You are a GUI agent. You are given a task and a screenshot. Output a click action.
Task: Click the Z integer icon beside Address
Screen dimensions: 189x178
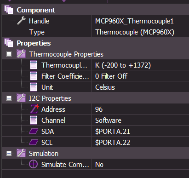pos(34,109)
